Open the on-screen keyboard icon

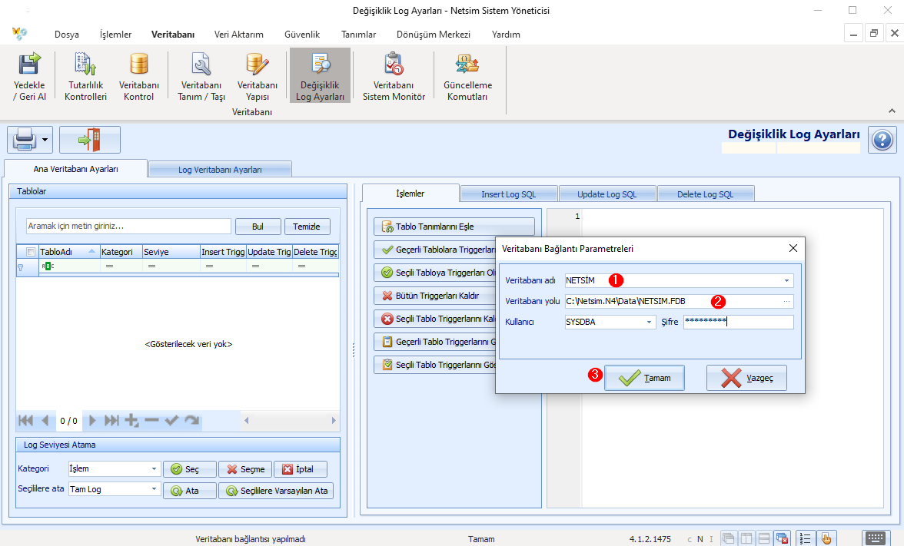point(875,538)
